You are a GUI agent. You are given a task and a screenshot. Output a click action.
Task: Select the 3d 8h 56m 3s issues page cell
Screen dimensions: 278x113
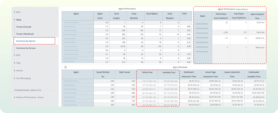[x=212, y=81]
